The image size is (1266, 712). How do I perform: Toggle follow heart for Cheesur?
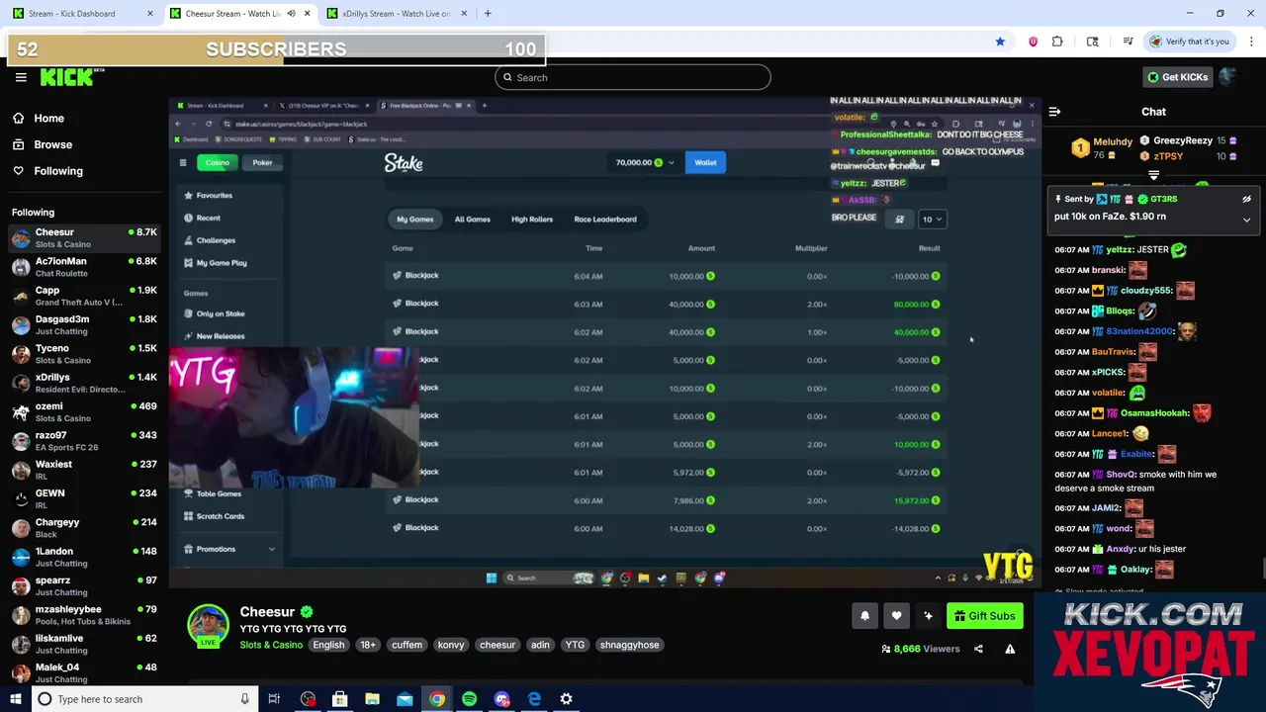point(896,616)
